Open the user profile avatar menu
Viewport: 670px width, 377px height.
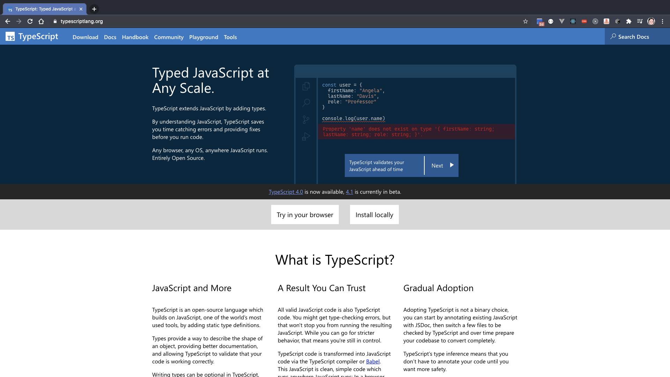coord(651,21)
